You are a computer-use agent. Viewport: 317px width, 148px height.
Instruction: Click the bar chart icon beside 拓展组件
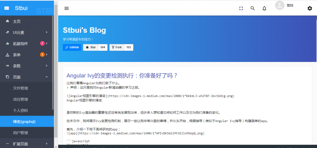[x=7, y=43]
